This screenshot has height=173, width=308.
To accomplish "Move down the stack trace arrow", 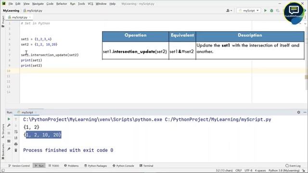I will coord(16,125).
